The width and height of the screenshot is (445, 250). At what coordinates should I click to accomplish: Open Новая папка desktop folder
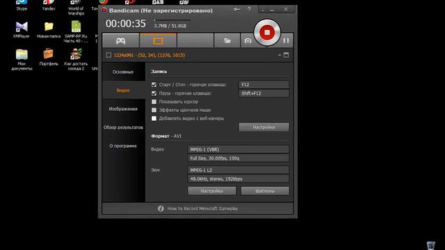tap(49, 30)
